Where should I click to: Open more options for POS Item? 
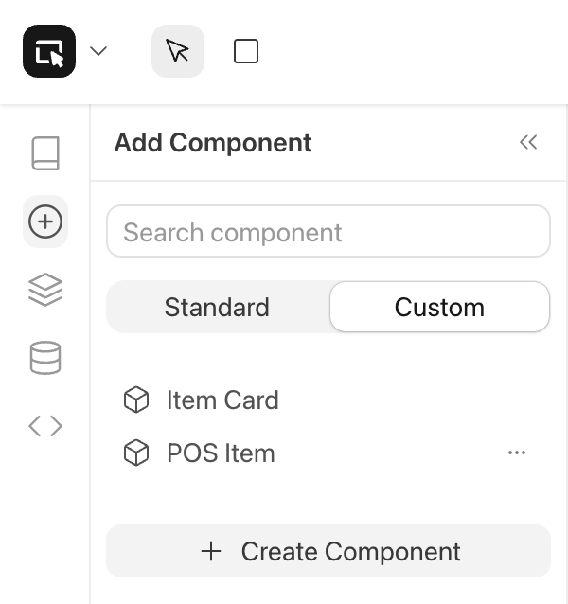[517, 453]
